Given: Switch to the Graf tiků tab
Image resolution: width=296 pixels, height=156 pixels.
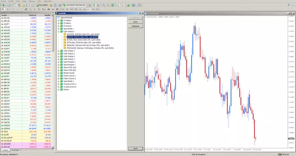Looking at the screenshot, I should [x=15, y=150].
